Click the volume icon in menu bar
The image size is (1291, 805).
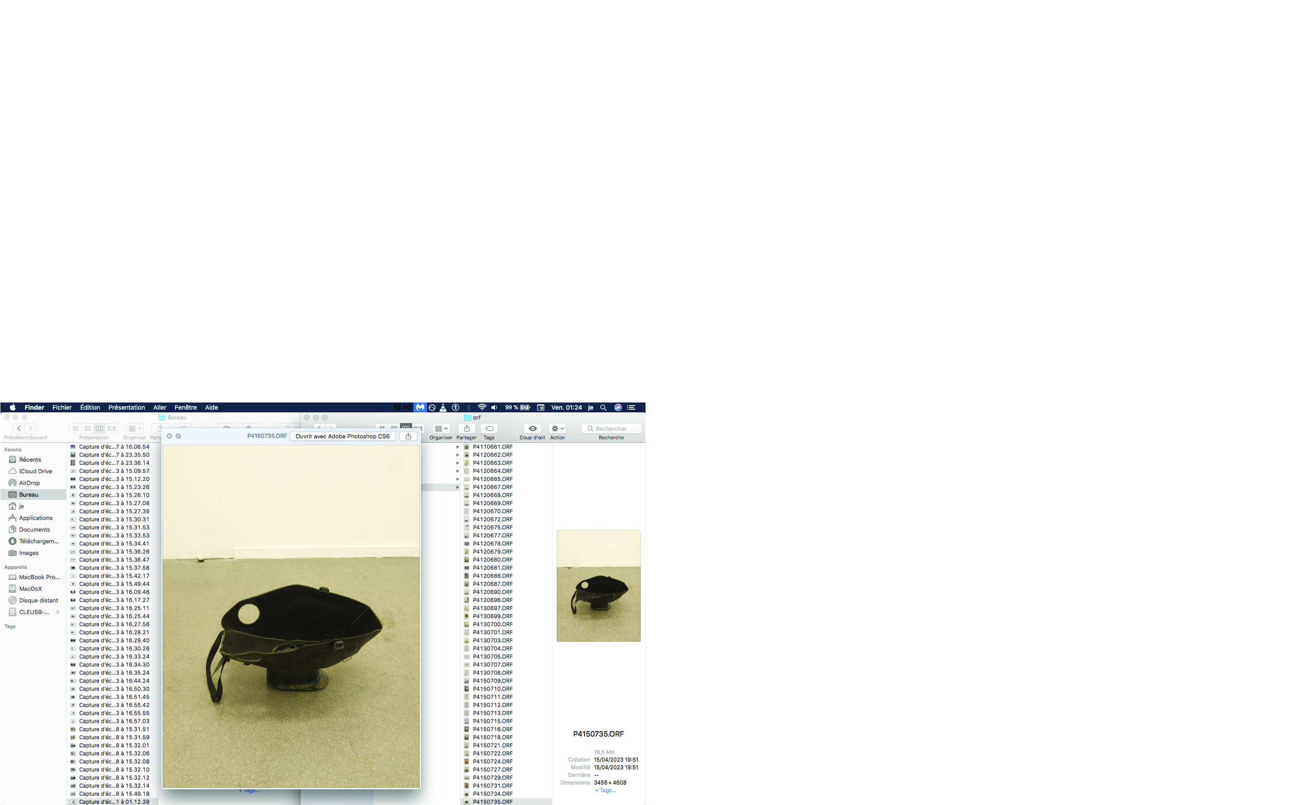494,407
